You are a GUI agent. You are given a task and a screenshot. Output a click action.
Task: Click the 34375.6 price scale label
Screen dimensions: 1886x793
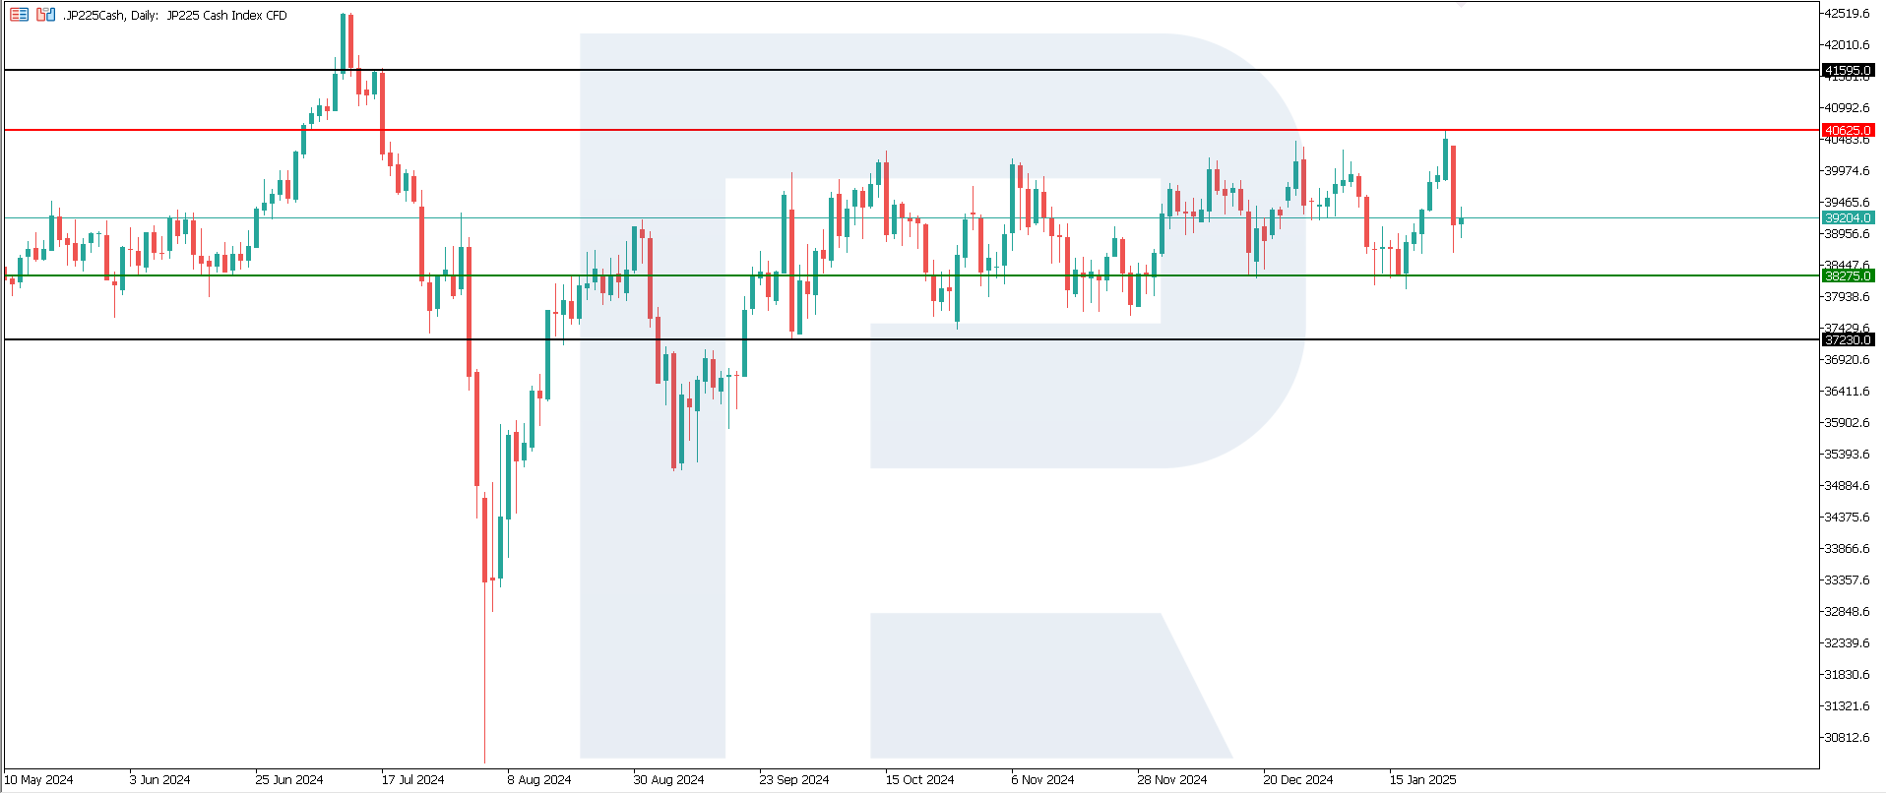[1847, 518]
